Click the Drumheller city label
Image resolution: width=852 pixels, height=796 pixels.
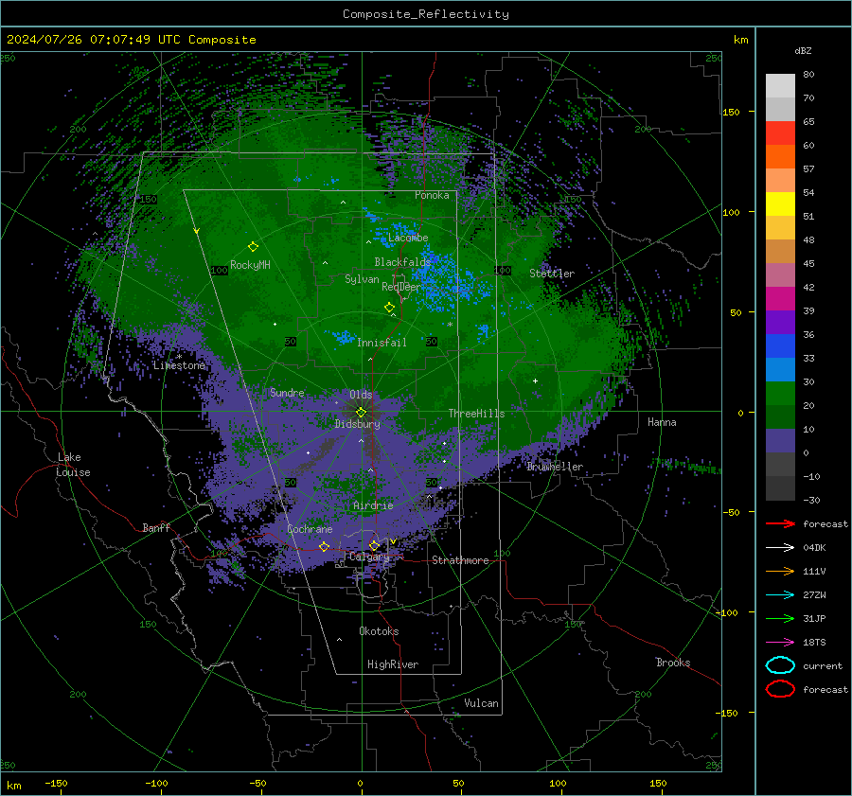(554, 467)
